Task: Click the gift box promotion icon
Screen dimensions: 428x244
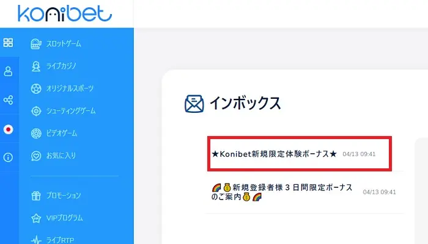Action: pyautogui.click(x=36, y=196)
